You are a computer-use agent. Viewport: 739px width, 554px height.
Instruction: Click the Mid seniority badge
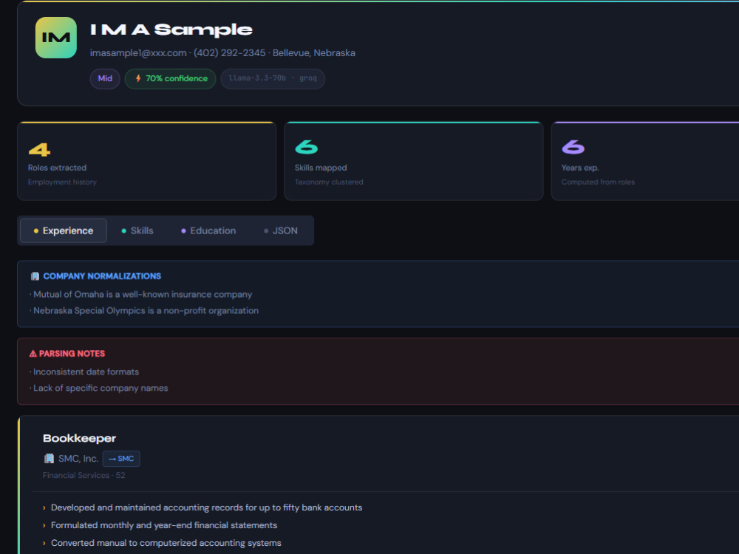(105, 79)
